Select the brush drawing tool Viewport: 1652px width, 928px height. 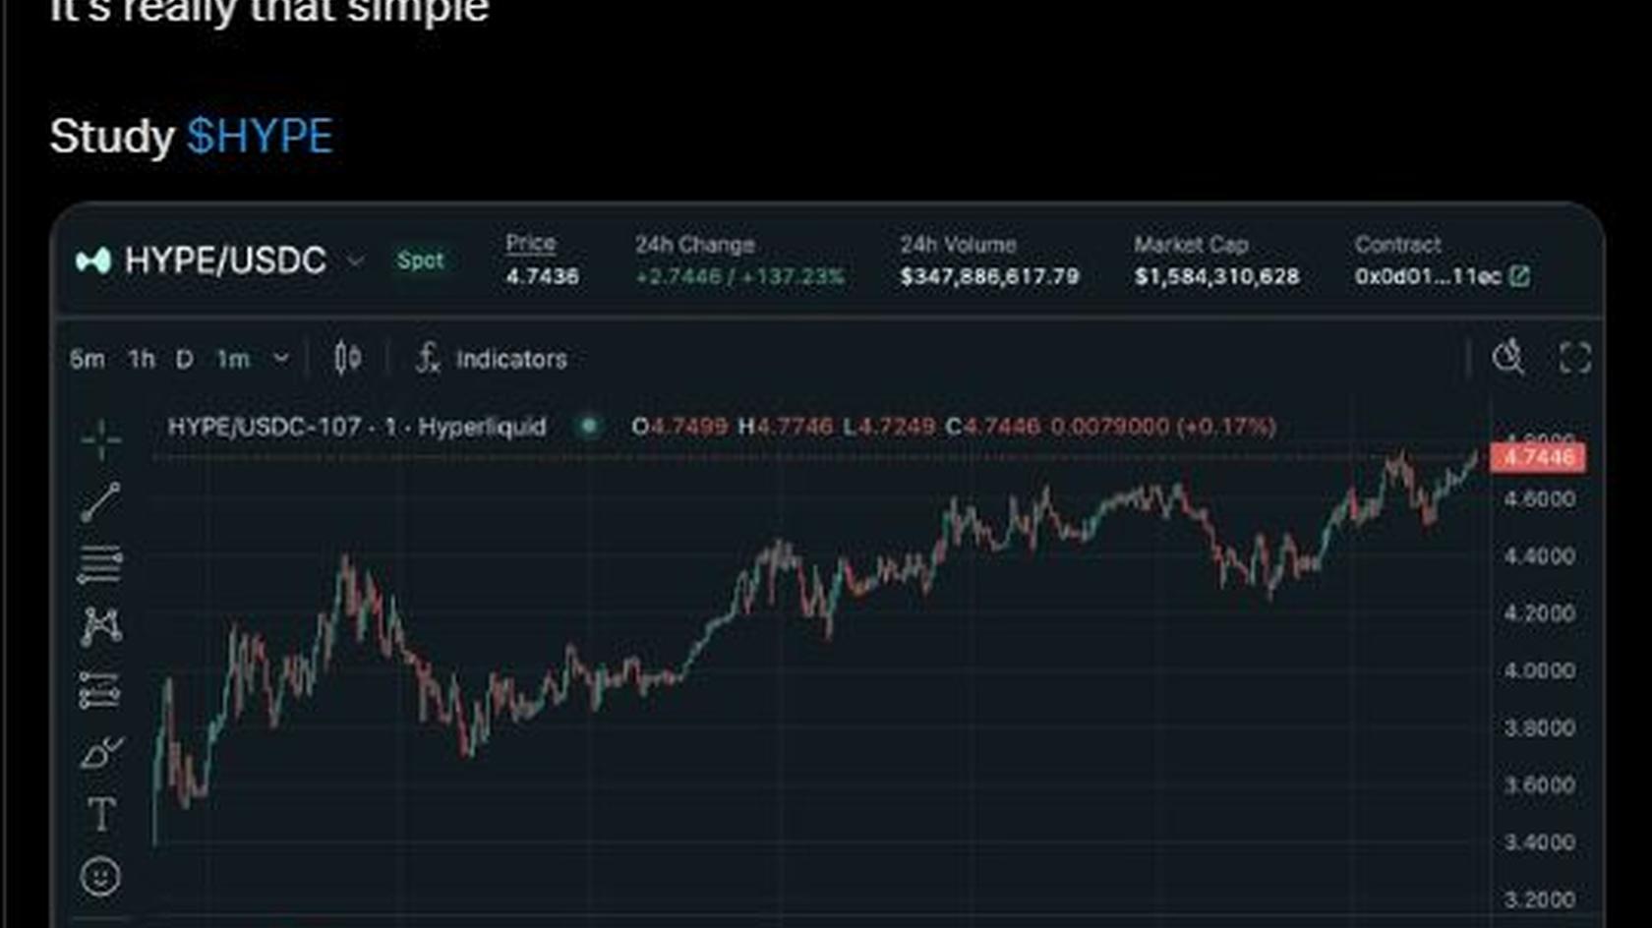(x=100, y=752)
